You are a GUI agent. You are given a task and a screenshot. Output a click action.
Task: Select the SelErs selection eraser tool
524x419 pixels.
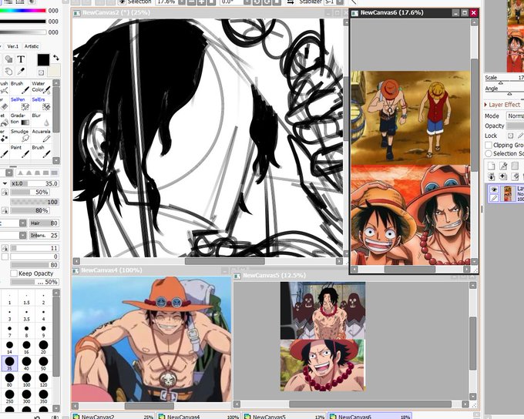[x=41, y=103]
